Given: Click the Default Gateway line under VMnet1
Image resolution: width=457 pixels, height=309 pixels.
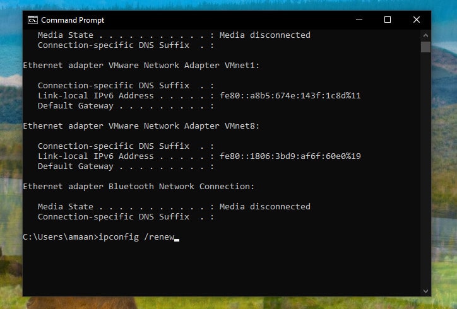Looking at the screenshot, I should point(126,106).
